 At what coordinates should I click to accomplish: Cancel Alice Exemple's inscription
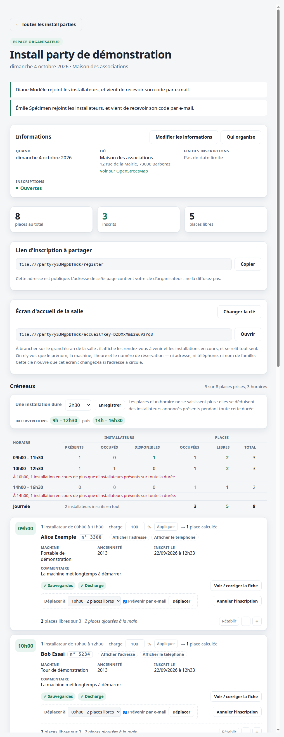pyautogui.click(x=237, y=601)
